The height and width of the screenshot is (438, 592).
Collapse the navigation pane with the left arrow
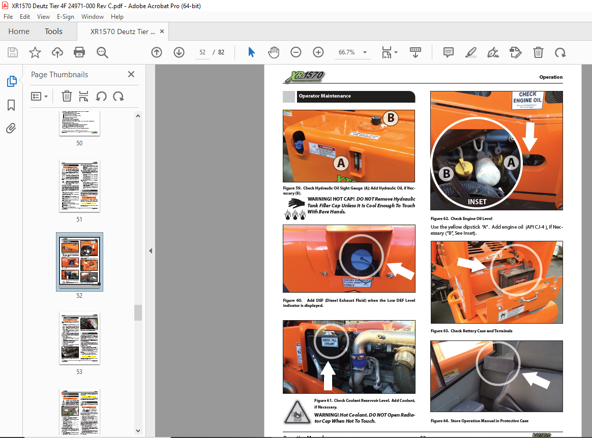pos(151,251)
